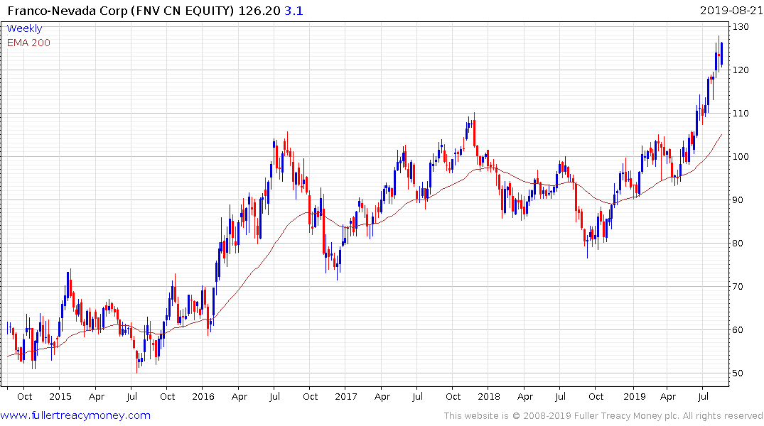The image size is (764, 426).
Task: Click the EMA 200 legend label
Action: [28, 43]
